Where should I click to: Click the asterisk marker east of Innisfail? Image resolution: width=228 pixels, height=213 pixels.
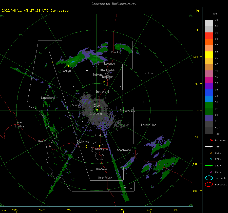[x=120, y=87]
